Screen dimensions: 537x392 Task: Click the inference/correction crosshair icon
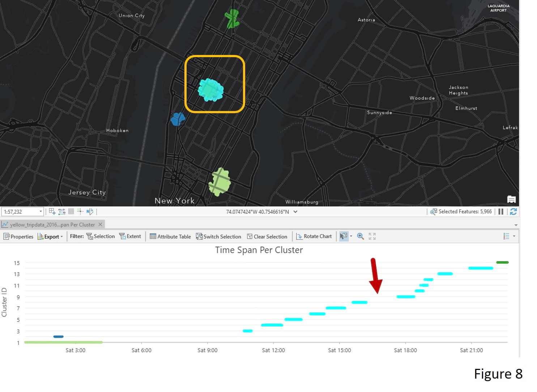tap(80, 212)
